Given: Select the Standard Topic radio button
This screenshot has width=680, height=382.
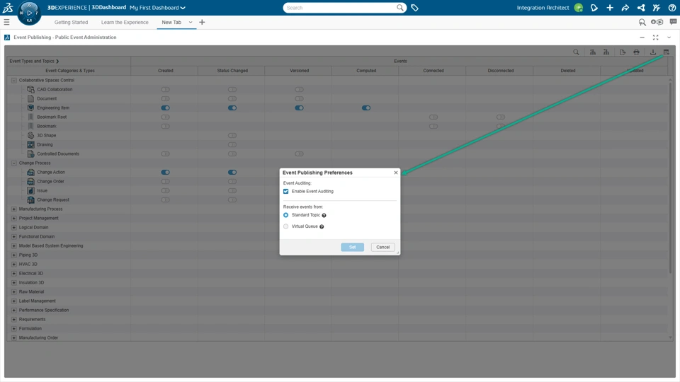Looking at the screenshot, I should click(286, 215).
